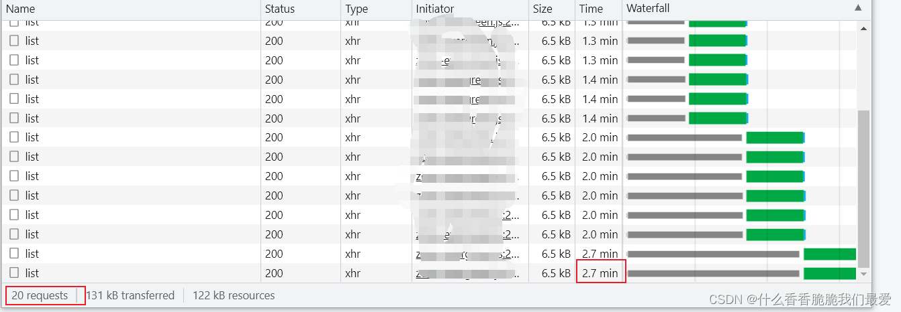This screenshot has width=901, height=312.
Task: Sort requests by the Status column header
Action: pyautogui.click(x=279, y=9)
